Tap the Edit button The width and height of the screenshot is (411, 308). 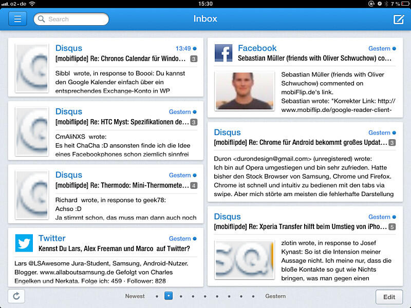click(389, 297)
